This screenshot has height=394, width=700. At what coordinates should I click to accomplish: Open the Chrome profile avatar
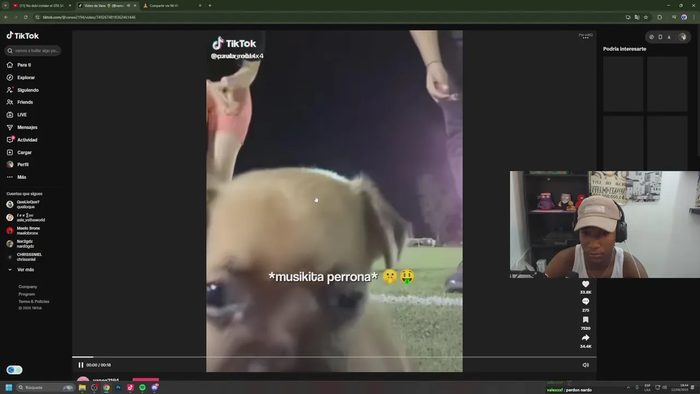(684, 17)
